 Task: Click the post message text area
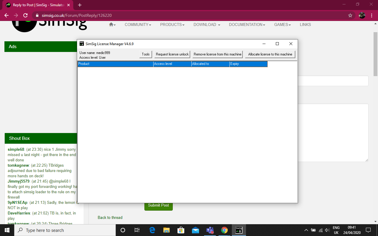[333, 133]
